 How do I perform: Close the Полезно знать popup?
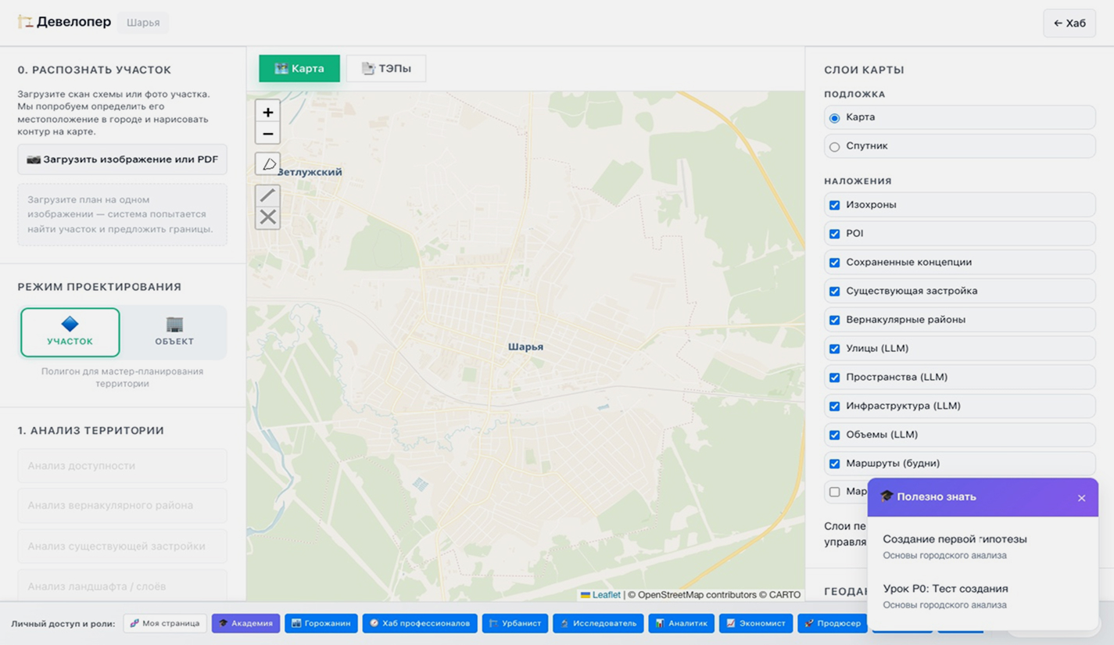tap(1081, 498)
